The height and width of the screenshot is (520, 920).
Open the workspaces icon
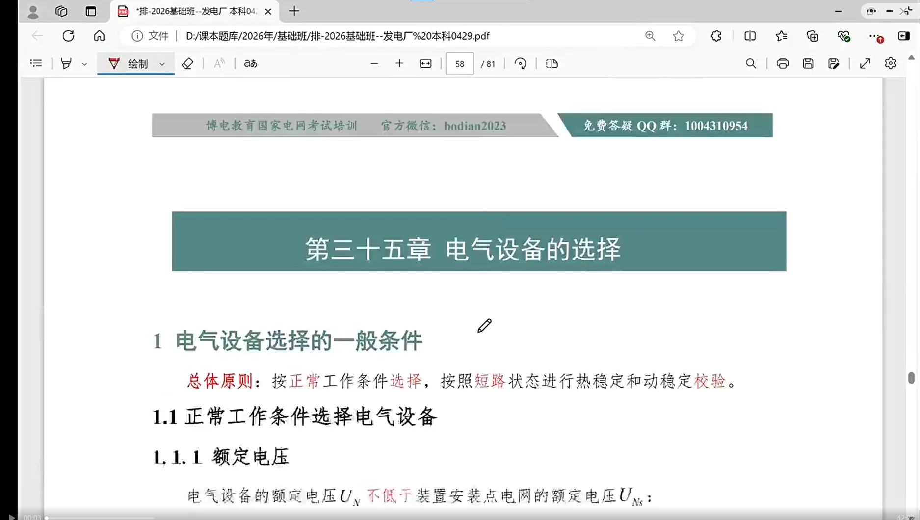[x=61, y=11]
